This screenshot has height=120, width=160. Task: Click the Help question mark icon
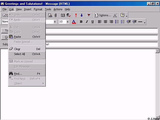tap(122, 15)
